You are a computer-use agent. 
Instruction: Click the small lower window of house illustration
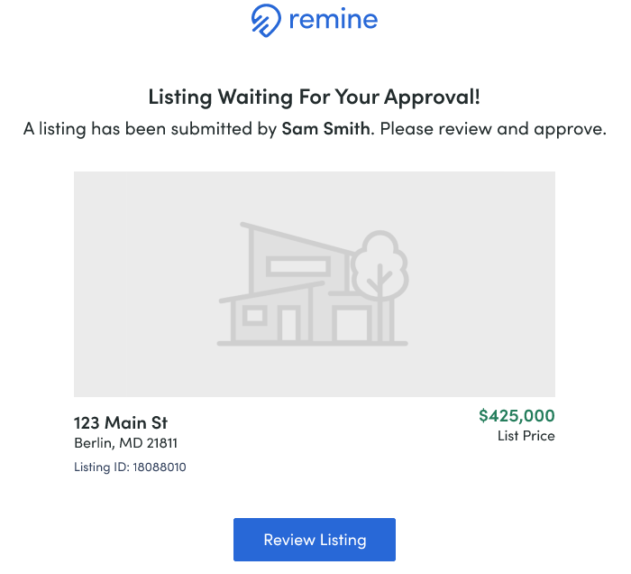point(255,315)
